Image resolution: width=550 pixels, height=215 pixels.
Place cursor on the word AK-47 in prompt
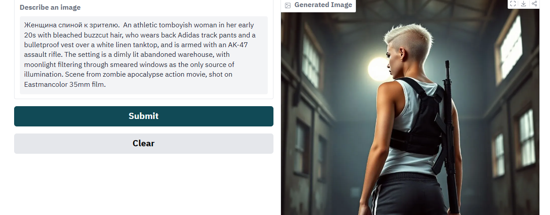238,45
